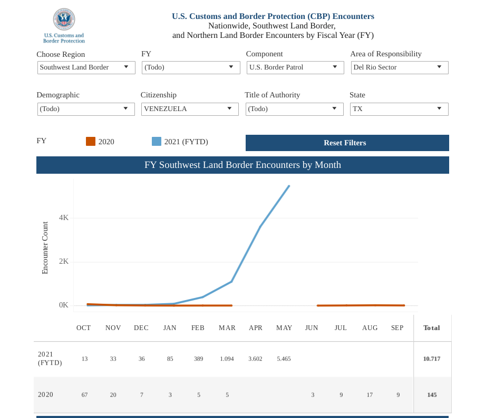Click the U.S. Customs and Border Protection logo
The width and height of the screenshot is (485, 418).
(x=64, y=26)
